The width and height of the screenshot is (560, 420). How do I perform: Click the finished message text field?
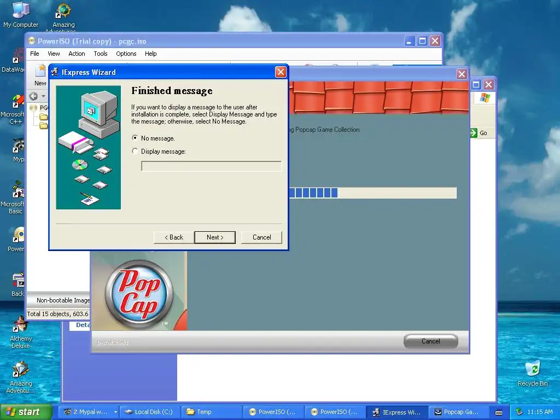point(211,166)
